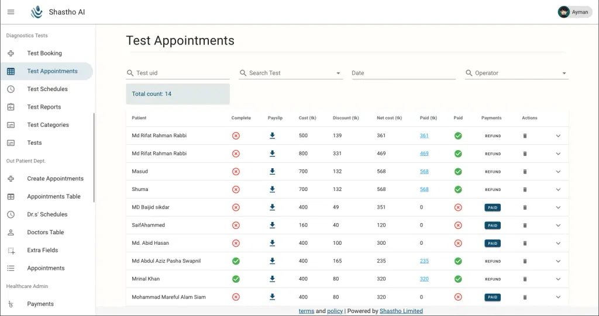Screen dimensions: 599x316
Task: Click the Test Schedules clock icon
Action: click(x=11, y=89)
